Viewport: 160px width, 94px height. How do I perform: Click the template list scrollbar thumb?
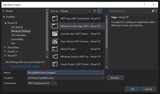(107, 33)
